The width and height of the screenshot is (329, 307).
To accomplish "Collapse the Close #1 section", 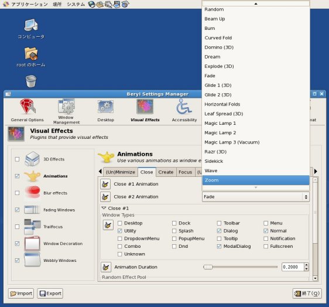I will click(x=104, y=208).
